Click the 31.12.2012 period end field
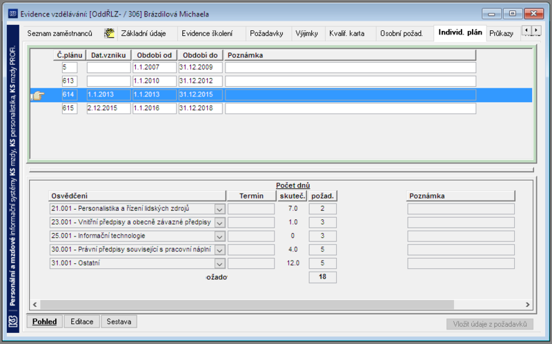The height and width of the screenshot is (344, 552). coord(201,81)
